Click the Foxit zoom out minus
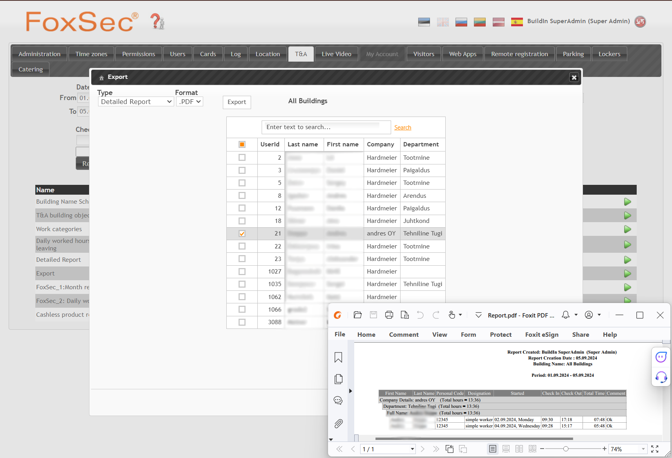The image size is (672, 458). (x=542, y=449)
